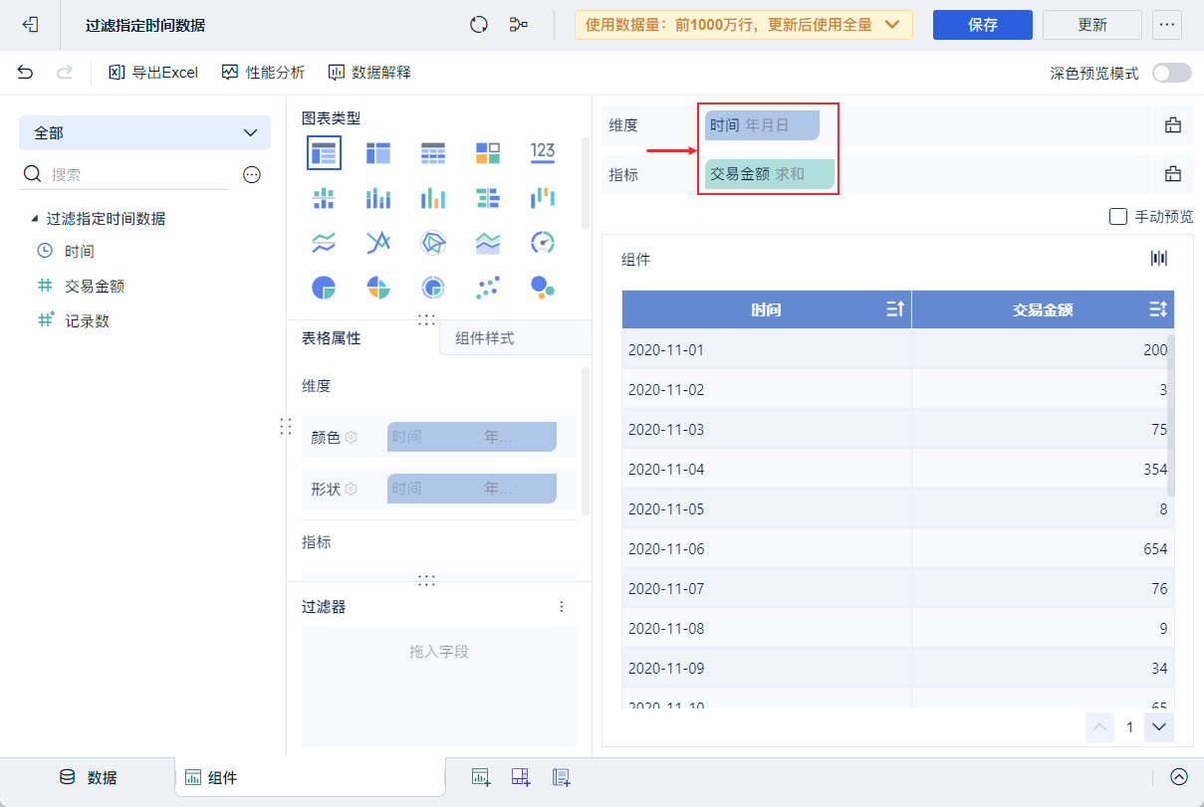
Task: Select the partitioned line chart type
Action: [324, 242]
